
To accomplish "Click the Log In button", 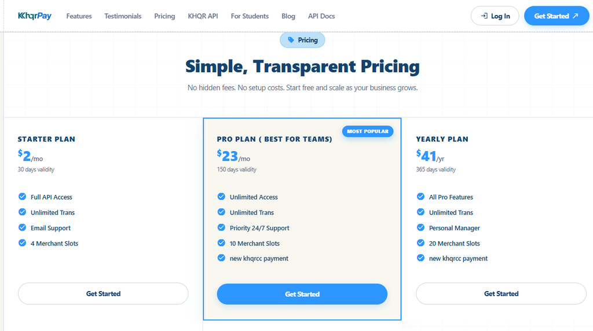I will click(x=495, y=16).
